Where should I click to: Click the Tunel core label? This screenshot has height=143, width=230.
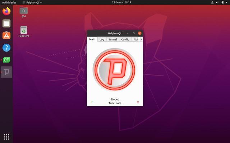(x=115, y=103)
